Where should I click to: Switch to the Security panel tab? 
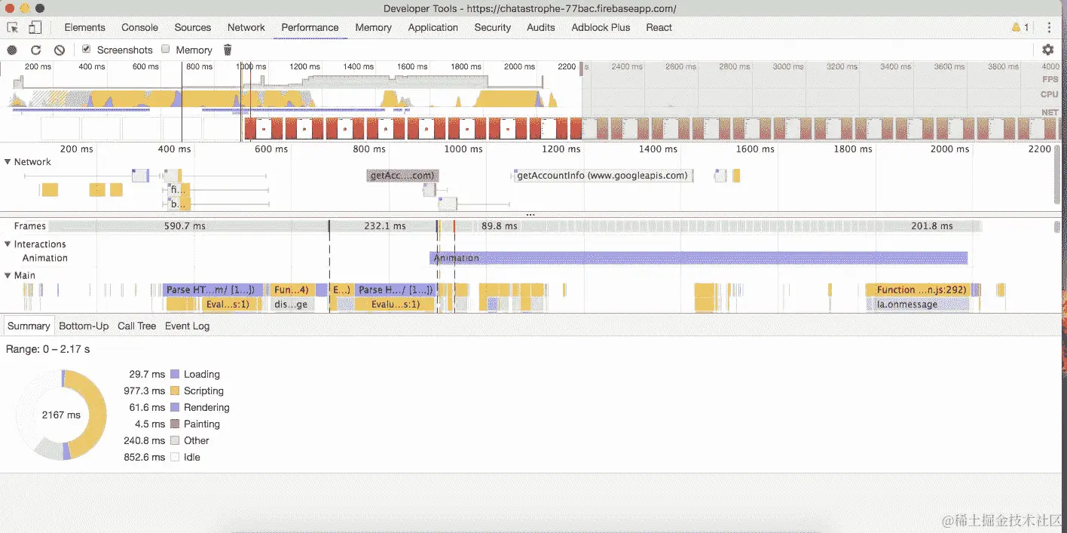[x=492, y=27]
